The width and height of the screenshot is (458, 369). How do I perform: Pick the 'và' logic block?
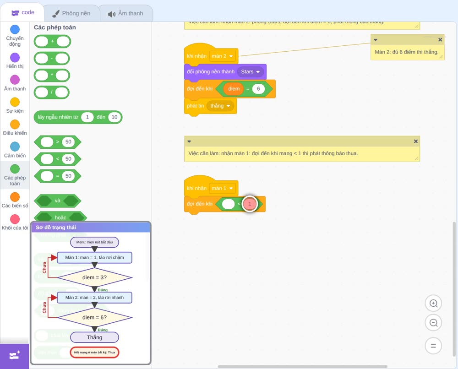tap(58, 201)
